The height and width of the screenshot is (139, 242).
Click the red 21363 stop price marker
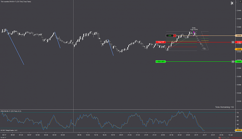pos(239,42)
